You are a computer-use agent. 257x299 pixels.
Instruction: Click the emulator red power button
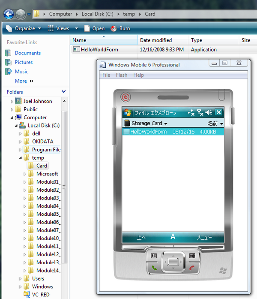[126, 97]
